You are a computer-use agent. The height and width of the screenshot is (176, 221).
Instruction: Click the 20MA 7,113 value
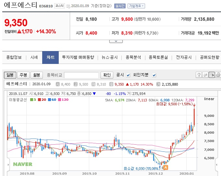pyautogui.click(x=142, y=100)
